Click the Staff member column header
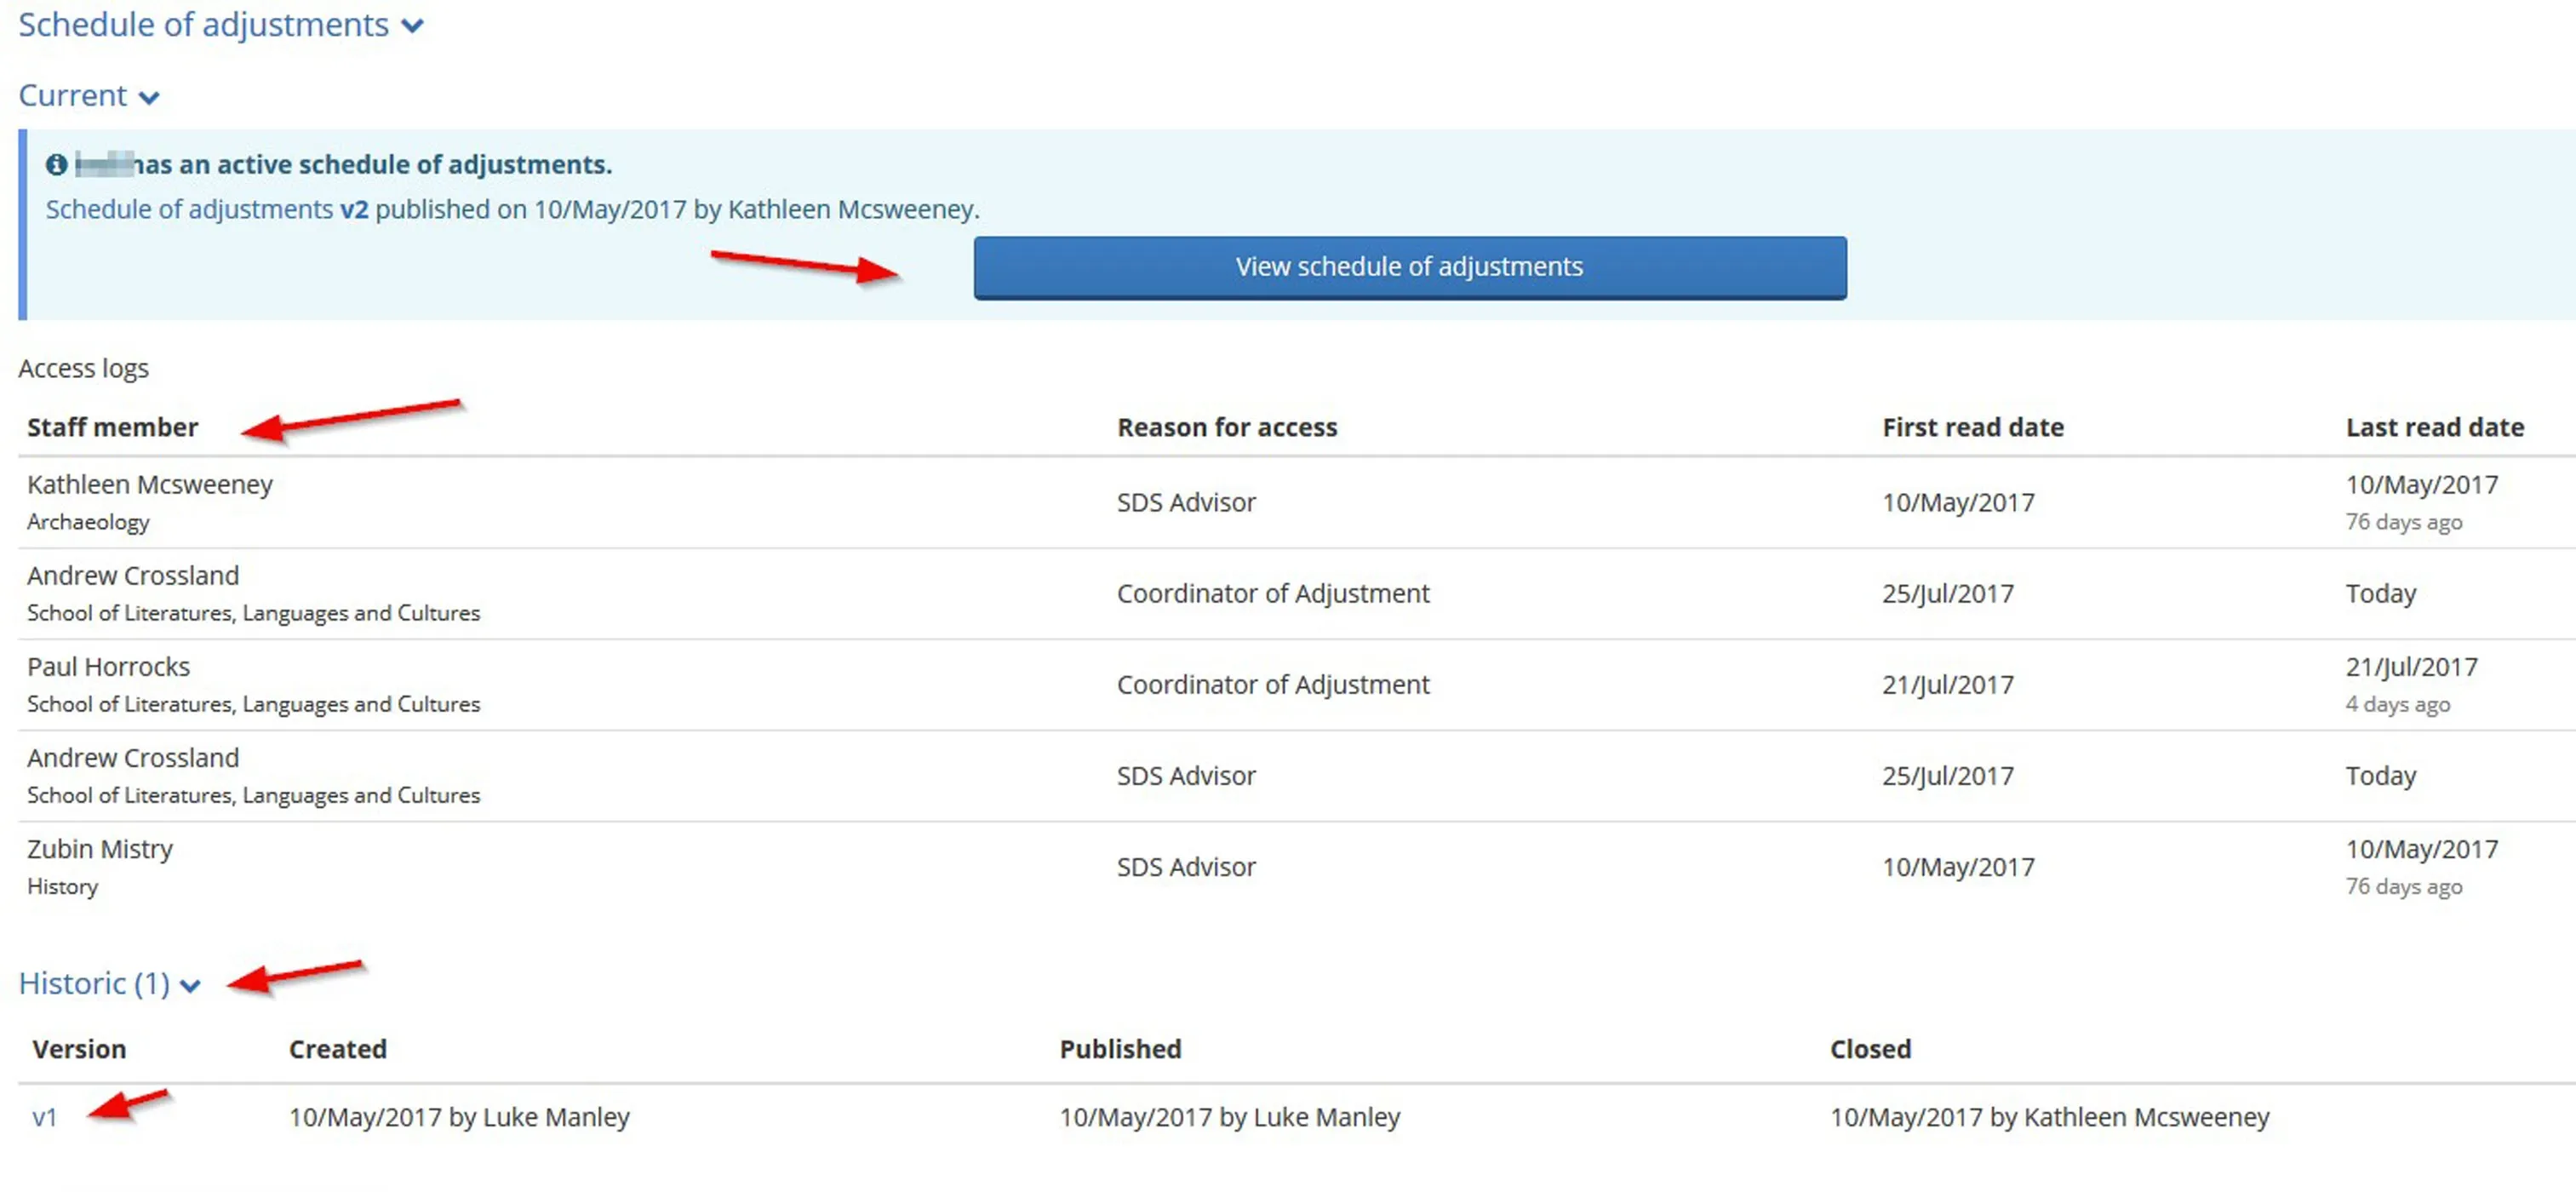The height and width of the screenshot is (1192, 2576). click(x=112, y=428)
